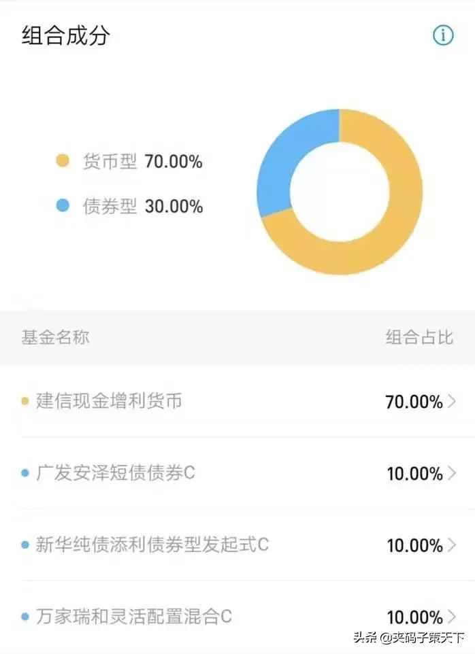Screen dimensions: 475x654
Task: Select the yellow dot beside 建信现金增利货币
Action: (25, 402)
